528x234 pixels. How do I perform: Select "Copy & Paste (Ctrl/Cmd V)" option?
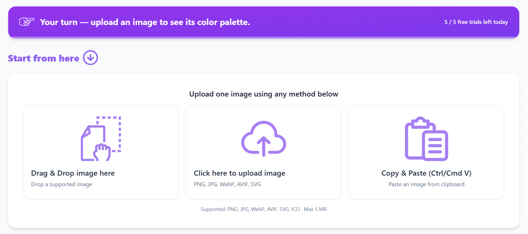point(426,173)
